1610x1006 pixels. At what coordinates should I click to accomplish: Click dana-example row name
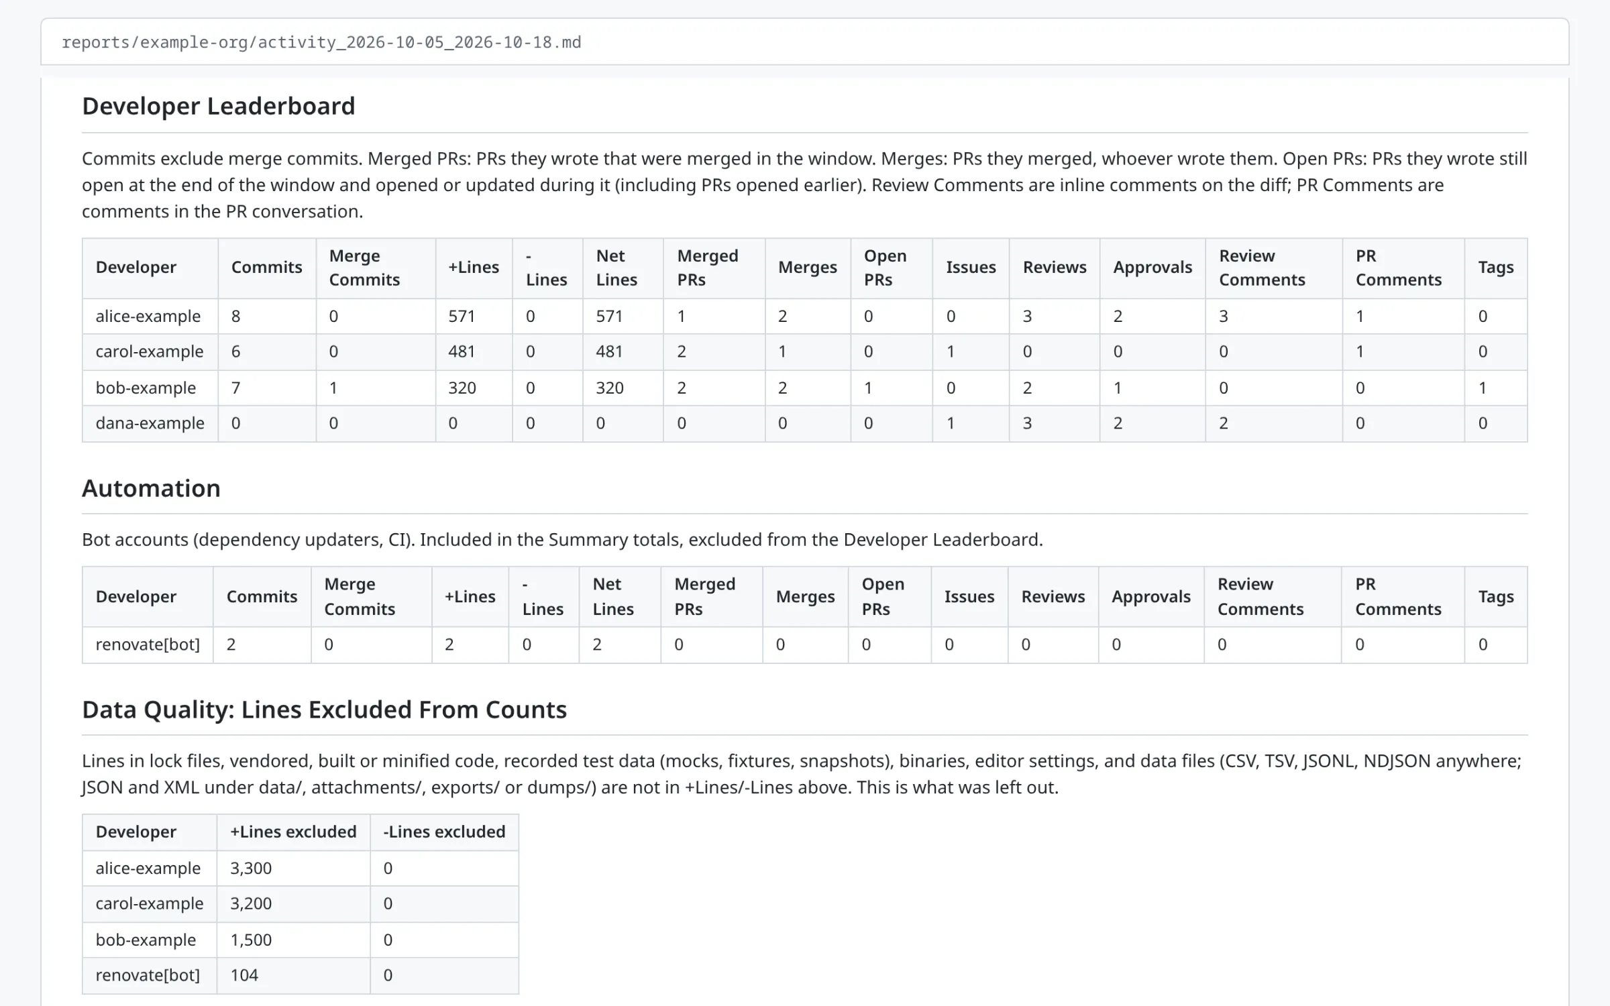pos(150,423)
